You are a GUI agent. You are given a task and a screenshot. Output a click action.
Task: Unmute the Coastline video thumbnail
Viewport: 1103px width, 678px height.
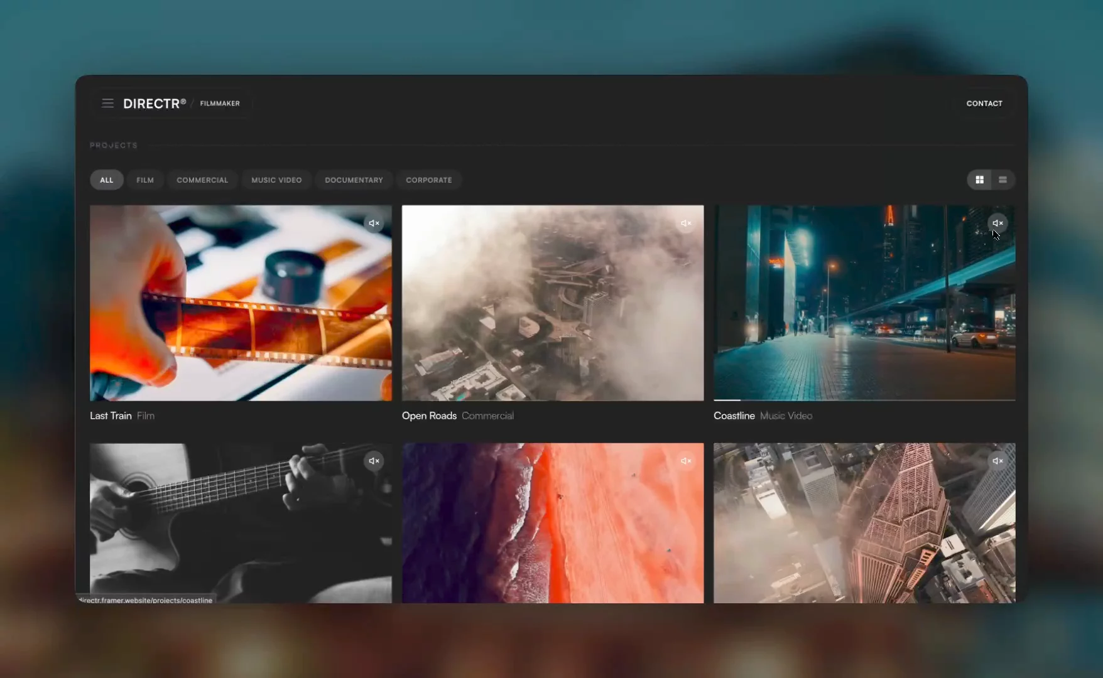(997, 223)
